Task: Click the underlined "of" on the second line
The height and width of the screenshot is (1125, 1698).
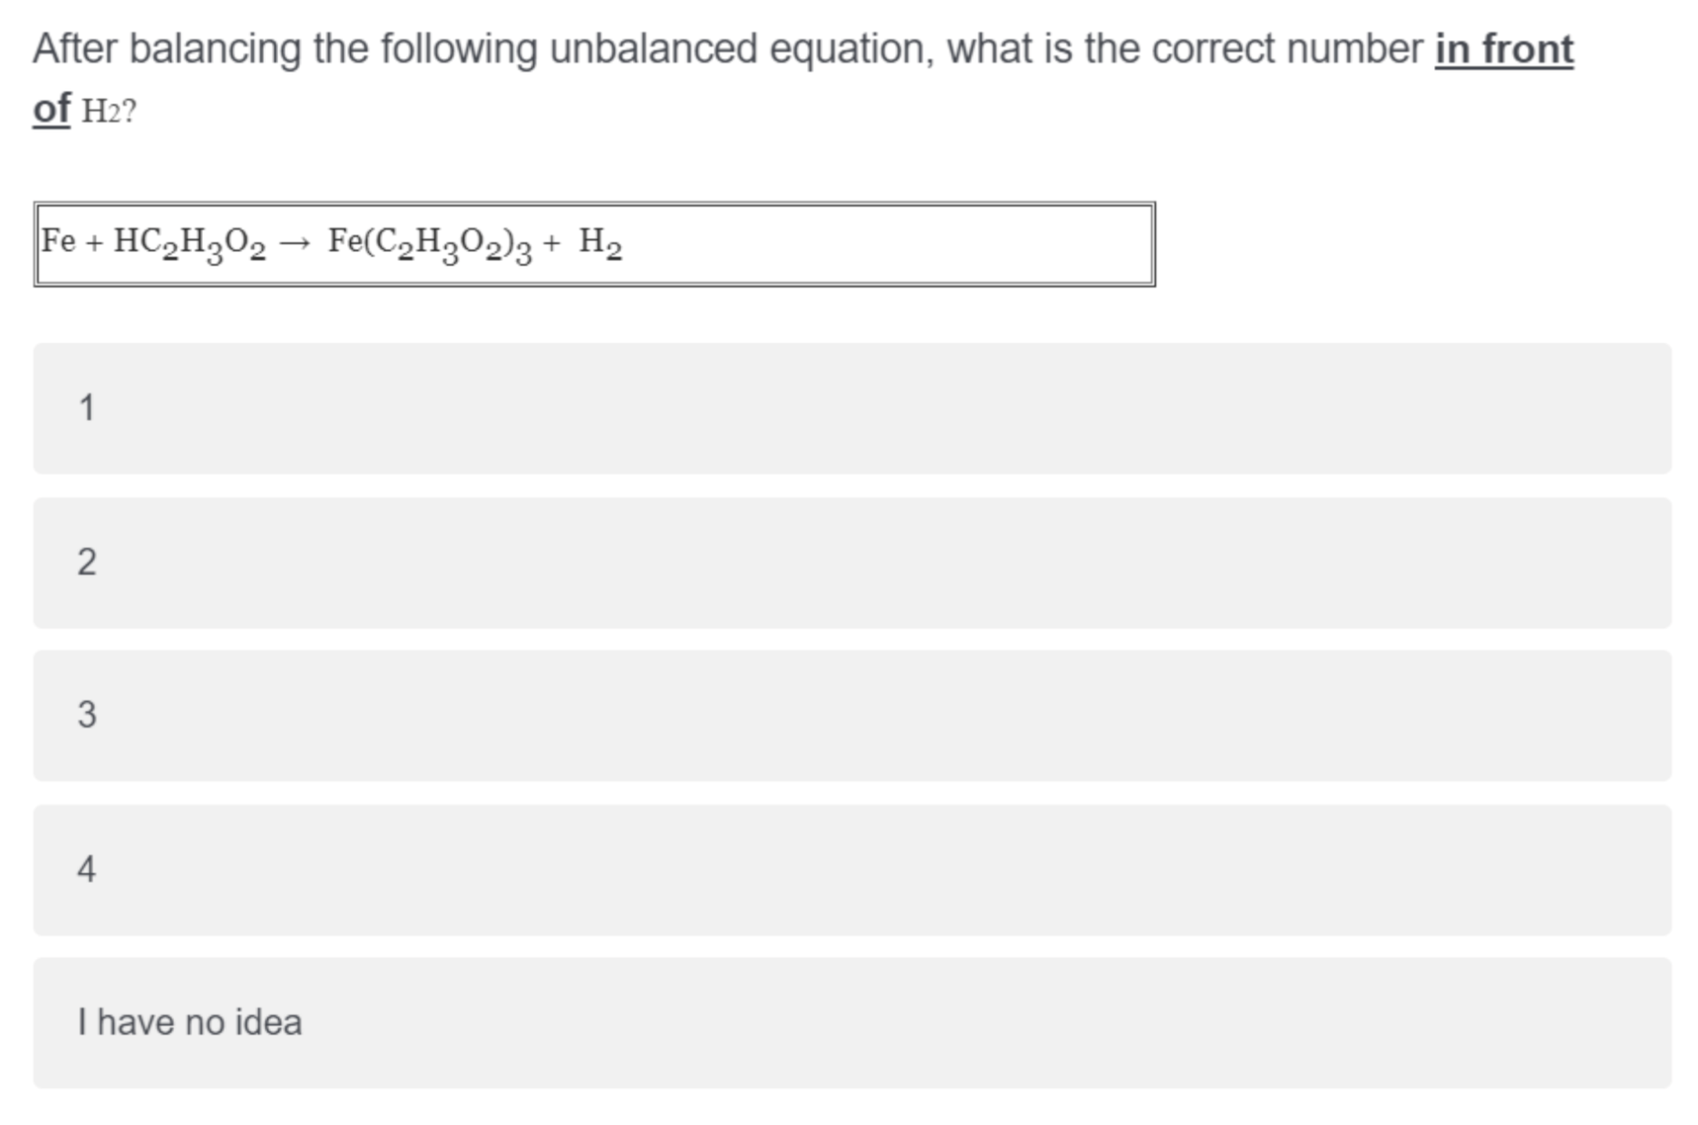Action: pyautogui.click(x=51, y=109)
